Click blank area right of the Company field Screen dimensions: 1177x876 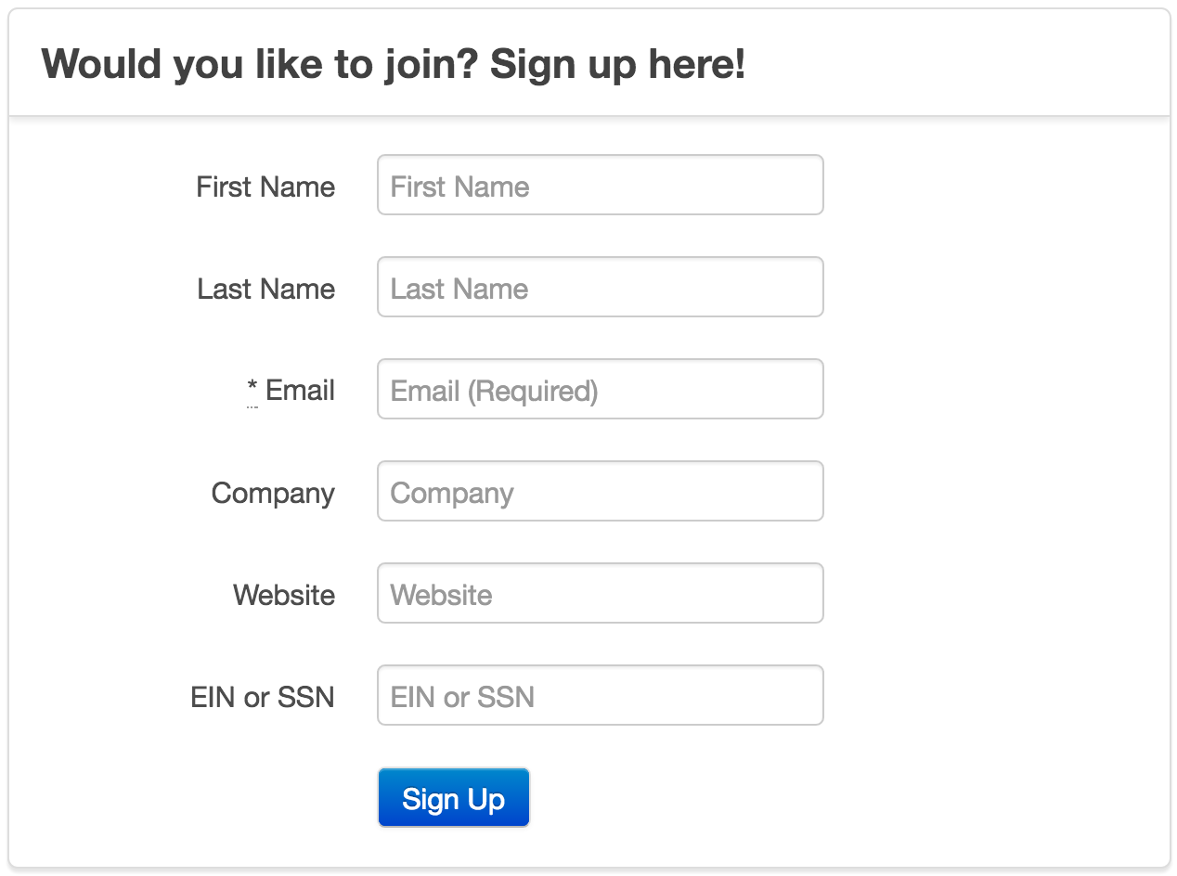993,492
